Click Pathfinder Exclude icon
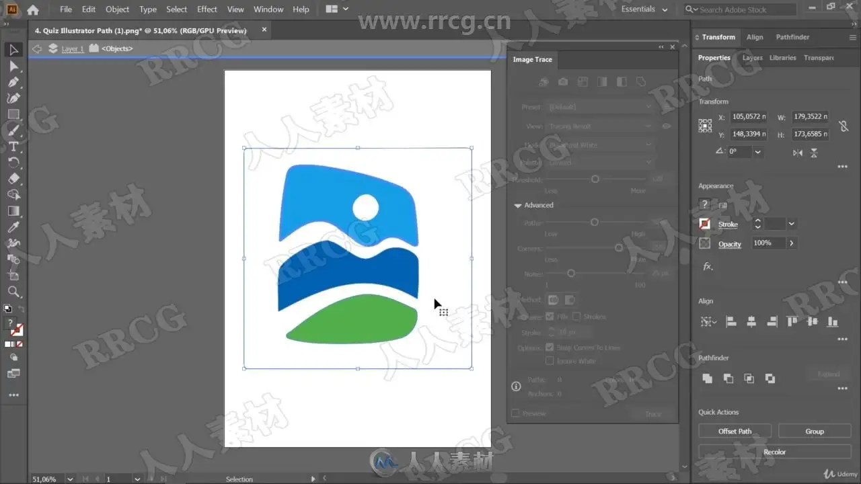The image size is (861, 484). (x=770, y=378)
